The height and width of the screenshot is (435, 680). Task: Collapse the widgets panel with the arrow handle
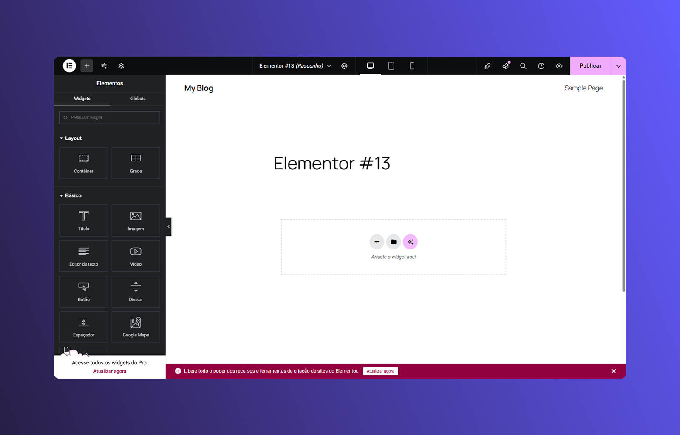pos(168,226)
